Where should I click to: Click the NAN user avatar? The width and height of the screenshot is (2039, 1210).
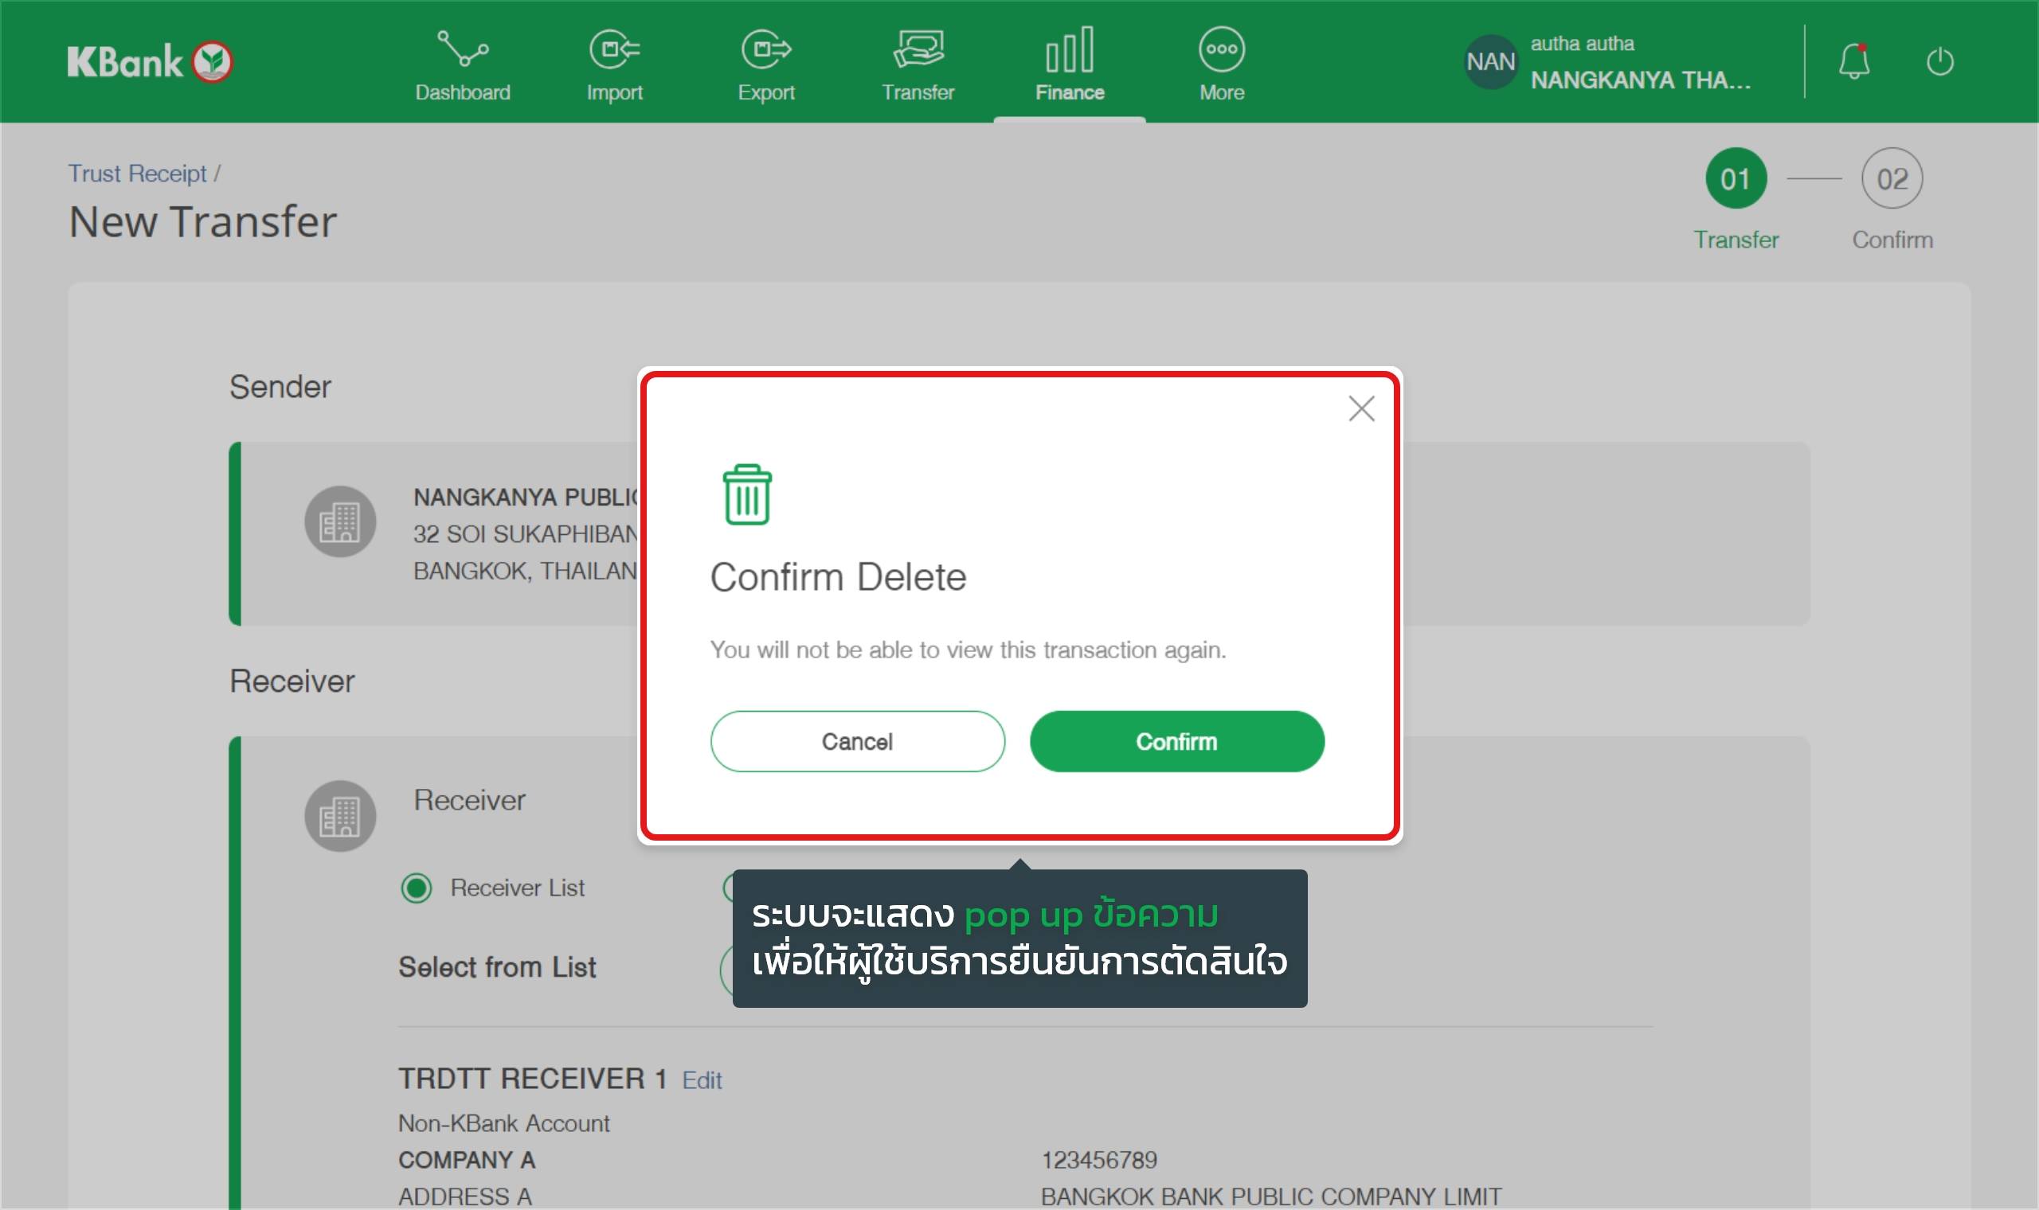click(1490, 62)
